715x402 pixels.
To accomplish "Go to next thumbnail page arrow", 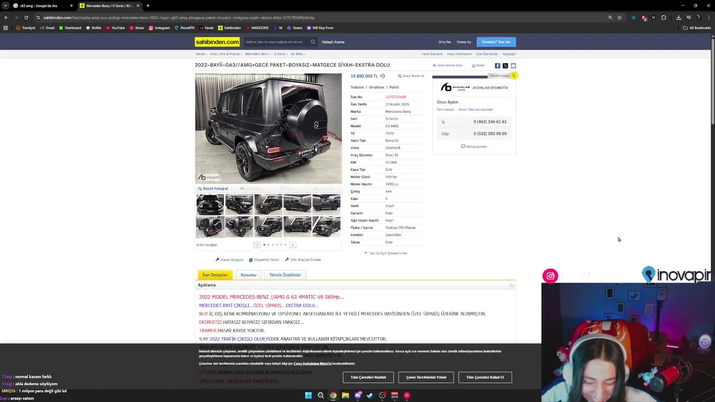I will click(x=292, y=245).
